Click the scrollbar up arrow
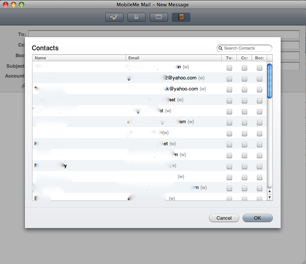 (x=269, y=191)
